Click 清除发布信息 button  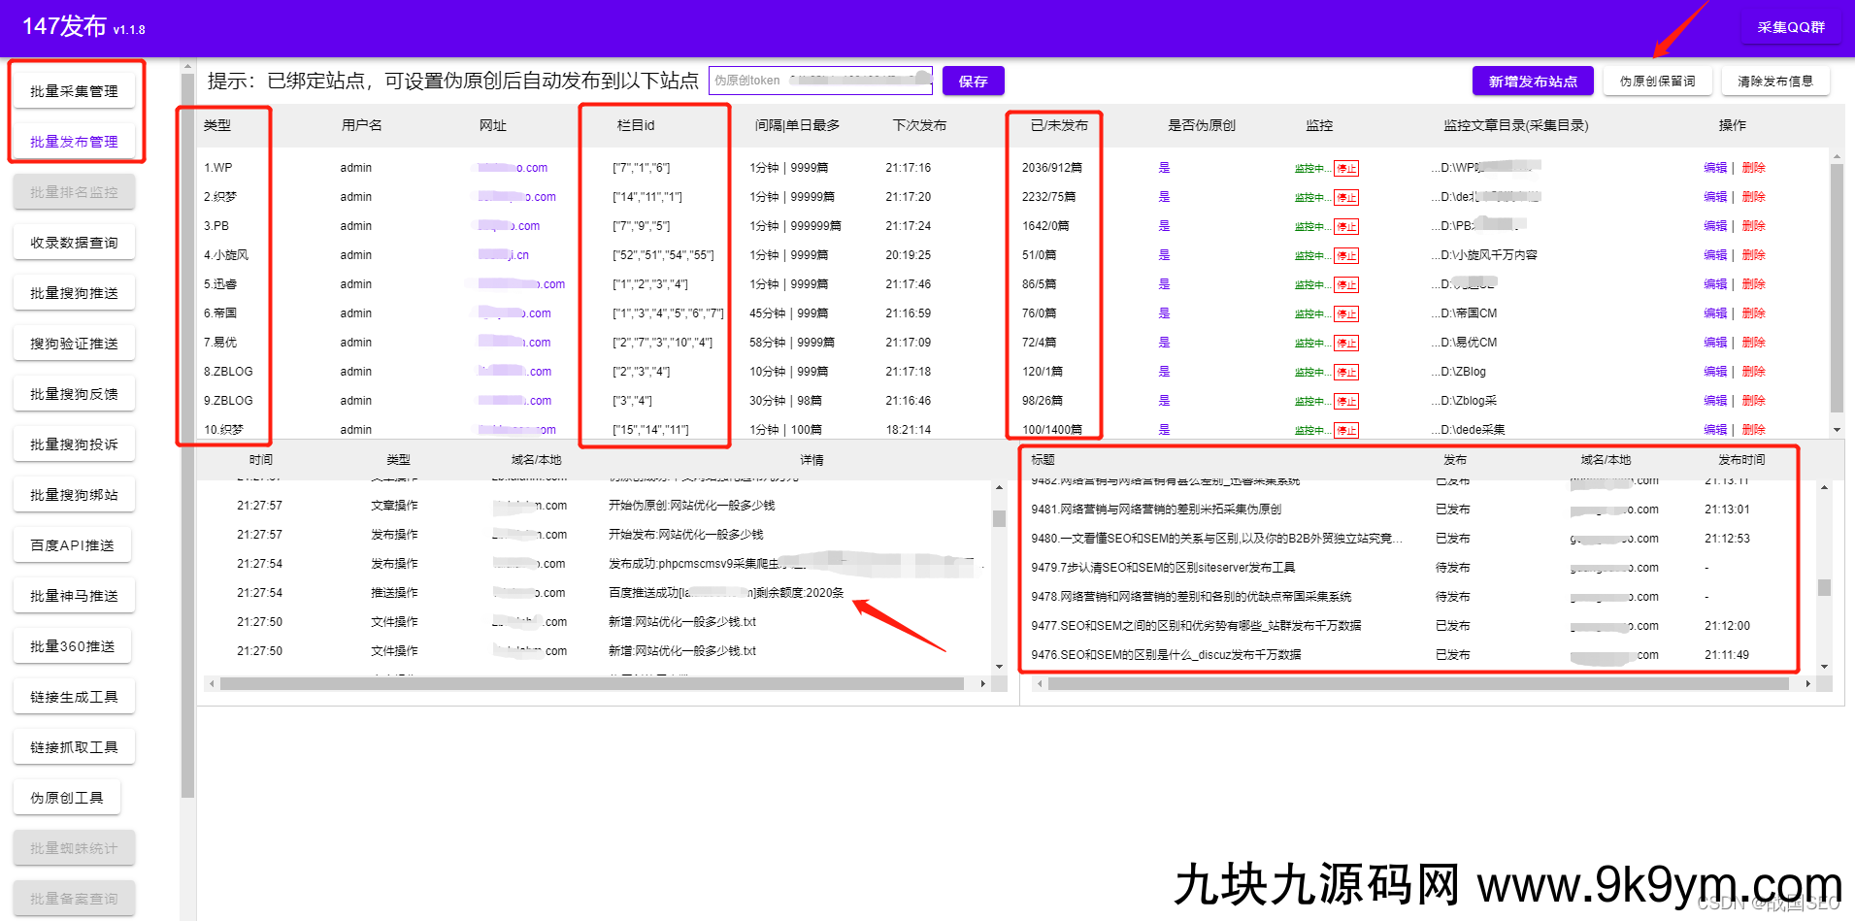[1774, 82]
